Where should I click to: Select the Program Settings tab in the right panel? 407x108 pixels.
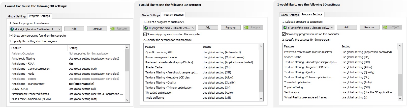click(x=312, y=14)
